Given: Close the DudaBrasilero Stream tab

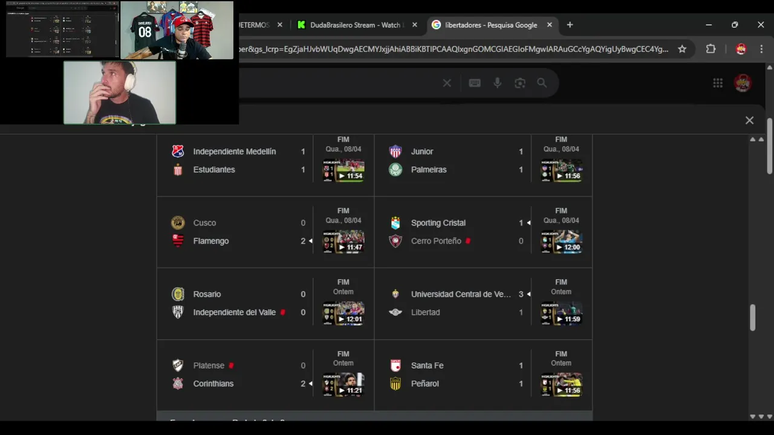Looking at the screenshot, I should 415,25.
